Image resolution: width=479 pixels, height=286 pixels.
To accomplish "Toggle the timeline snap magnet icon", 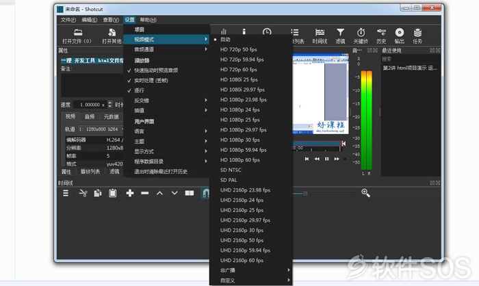I will coord(205,193).
